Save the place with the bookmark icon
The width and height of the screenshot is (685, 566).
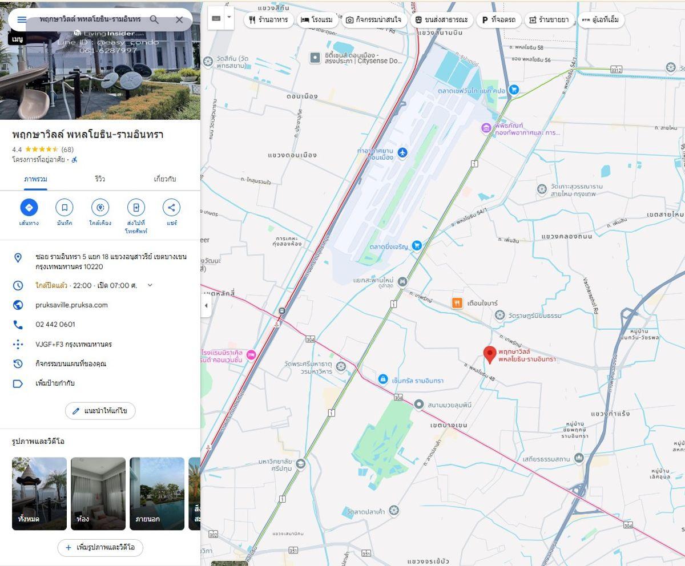pos(65,208)
